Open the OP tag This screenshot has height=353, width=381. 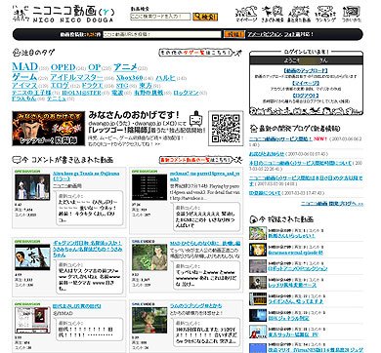(x=95, y=67)
